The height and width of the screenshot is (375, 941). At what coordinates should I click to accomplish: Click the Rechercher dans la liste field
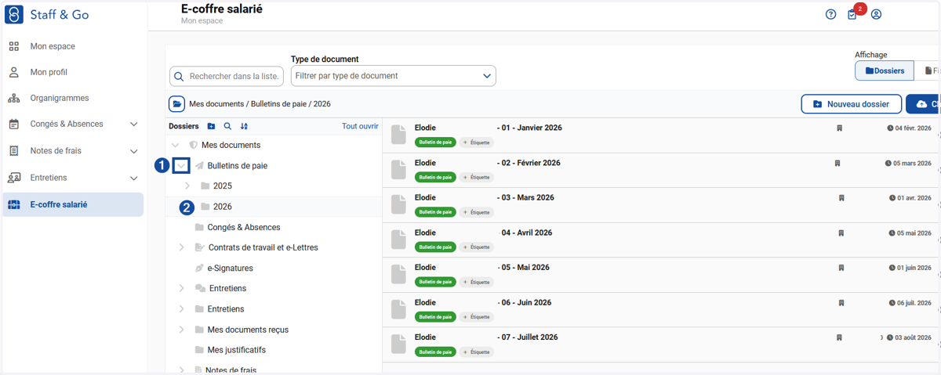click(227, 76)
